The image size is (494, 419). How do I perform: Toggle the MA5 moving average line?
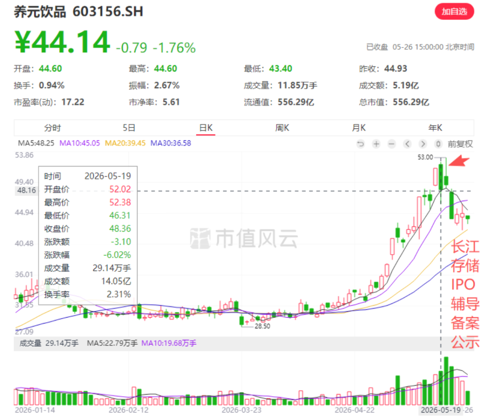tap(36, 143)
